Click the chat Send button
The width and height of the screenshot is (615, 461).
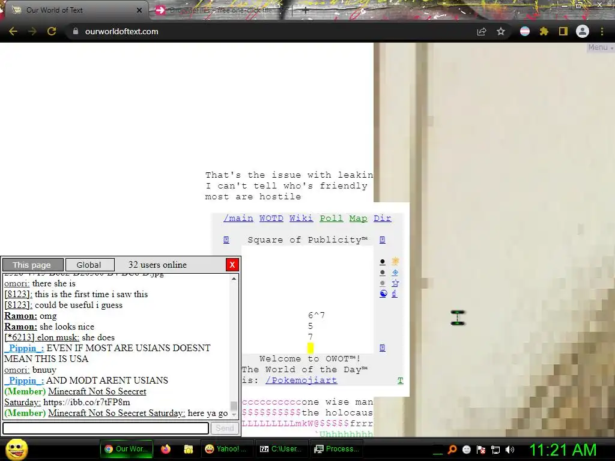(225, 428)
